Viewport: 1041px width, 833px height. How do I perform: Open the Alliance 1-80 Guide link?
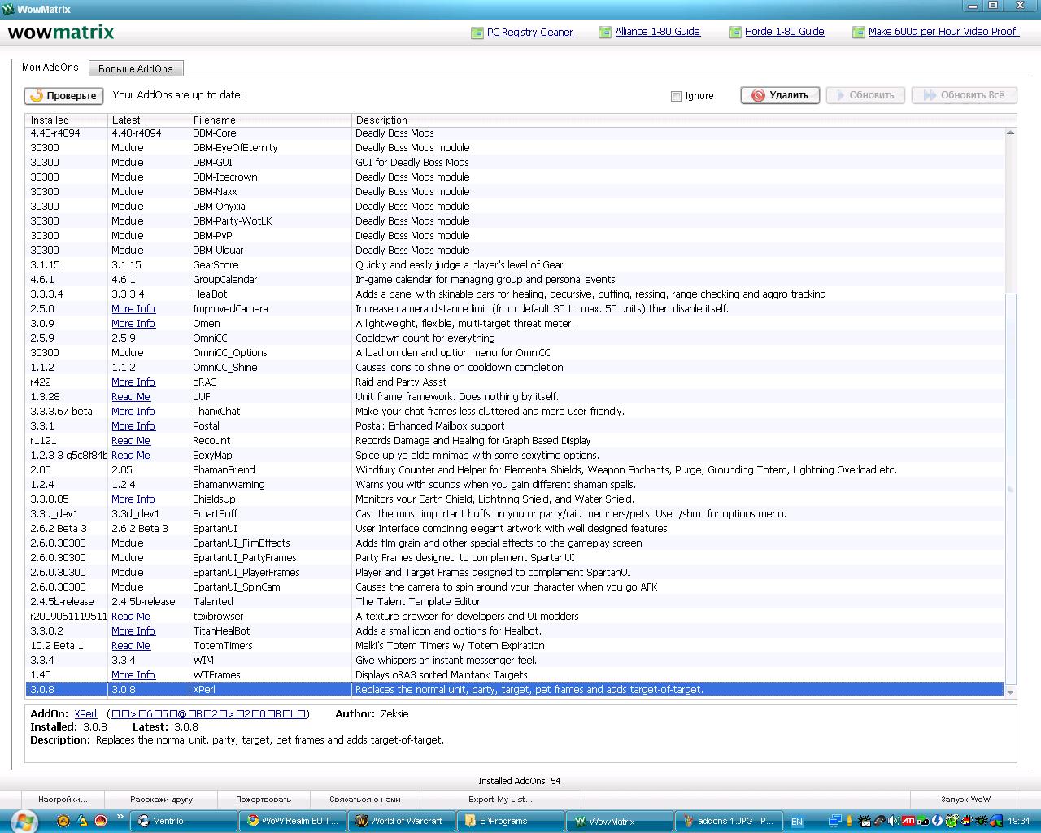(657, 32)
